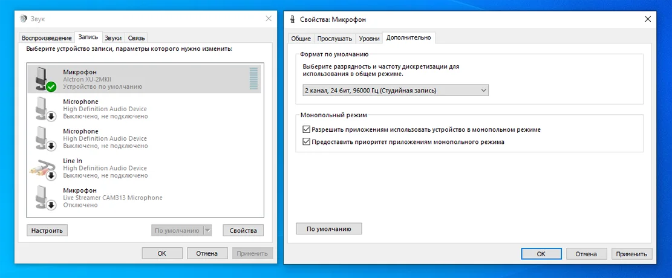
Task: Close the Microphone Properties window
Action: (648, 19)
